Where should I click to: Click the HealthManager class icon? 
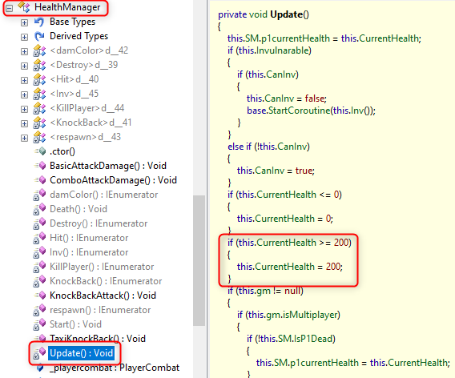click(24, 7)
